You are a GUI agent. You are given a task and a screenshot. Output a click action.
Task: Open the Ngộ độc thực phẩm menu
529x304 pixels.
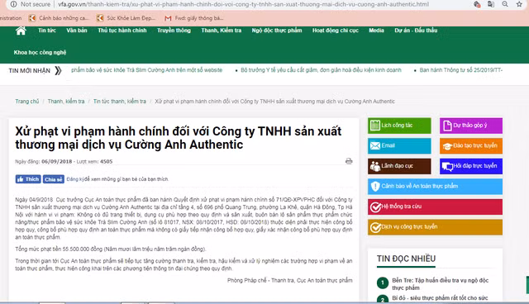click(x=277, y=31)
